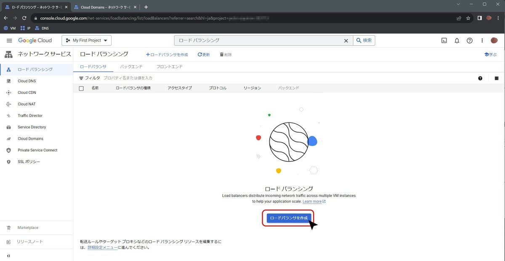Open the Google Cloud hamburger navigation menu
Viewport: 505px width, 261px height.
click(9, 40)
